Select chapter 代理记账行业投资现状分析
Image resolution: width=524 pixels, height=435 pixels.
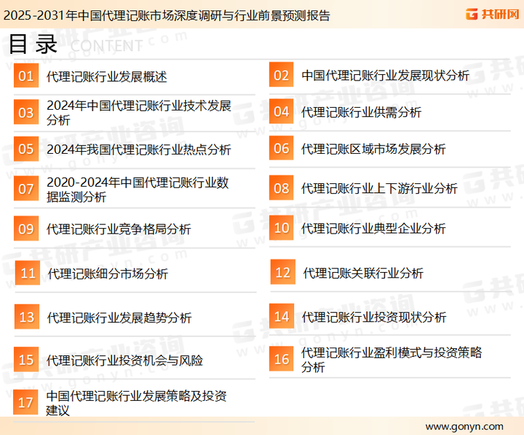point(374,317)
